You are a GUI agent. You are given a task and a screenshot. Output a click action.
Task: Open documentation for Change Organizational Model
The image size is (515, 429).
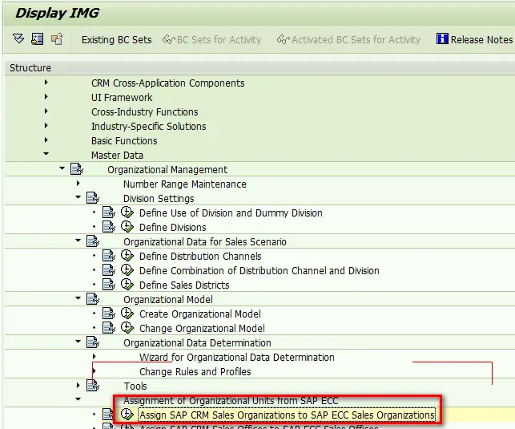(x=109, y=328)
